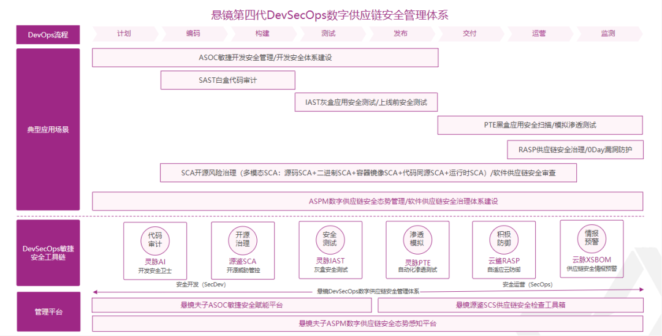Viewport: 662px width, 336px height.
Task: Click the 开源威胁管控 subtitle
Action: (x=243, y=270)
